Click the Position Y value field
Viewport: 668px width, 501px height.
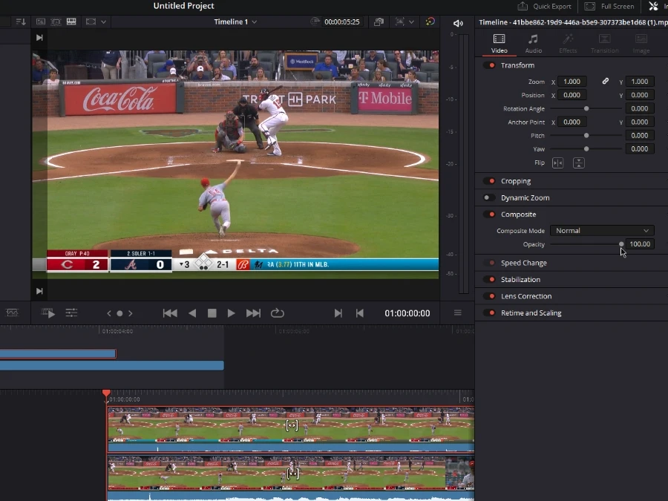640,95
